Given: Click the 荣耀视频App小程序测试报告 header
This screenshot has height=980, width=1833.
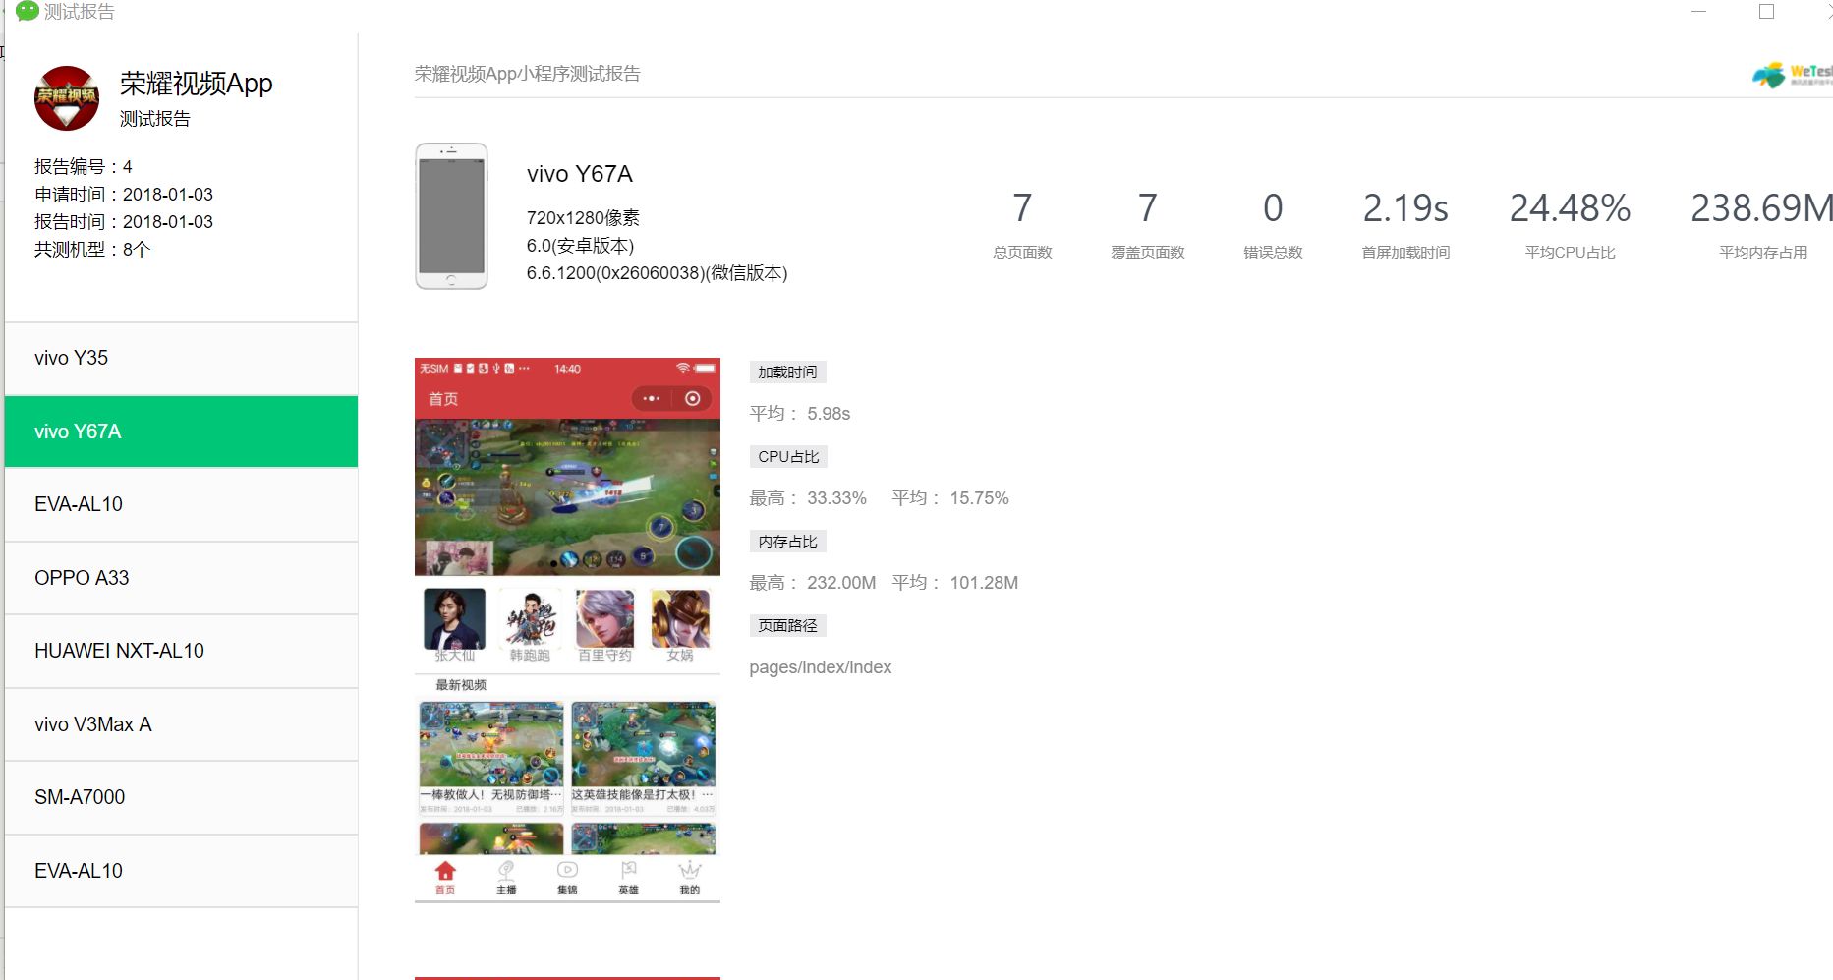Looking at the screenshot, I should (x=528, y=74).
